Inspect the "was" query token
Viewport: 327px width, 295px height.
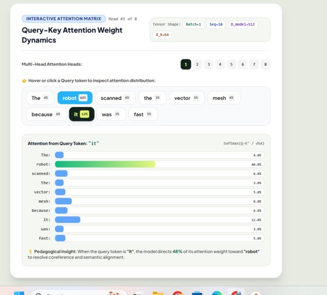[x=111, y=114]
